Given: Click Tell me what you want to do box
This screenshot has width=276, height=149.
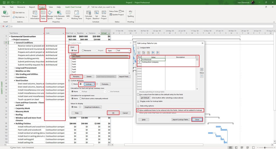Looking at the screenshot, I should click(103, 7).
